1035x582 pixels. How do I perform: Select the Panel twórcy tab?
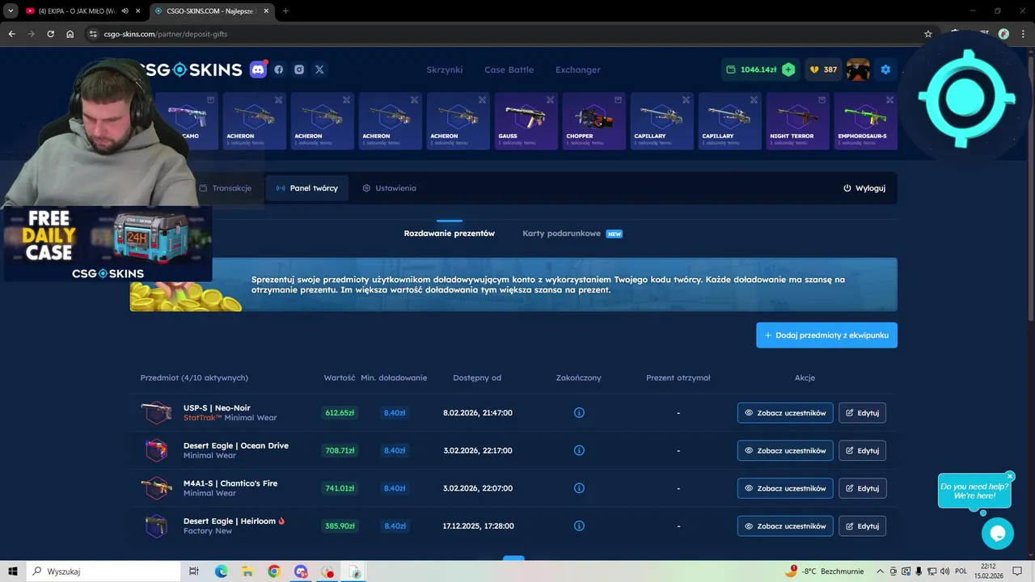(307, 188)
